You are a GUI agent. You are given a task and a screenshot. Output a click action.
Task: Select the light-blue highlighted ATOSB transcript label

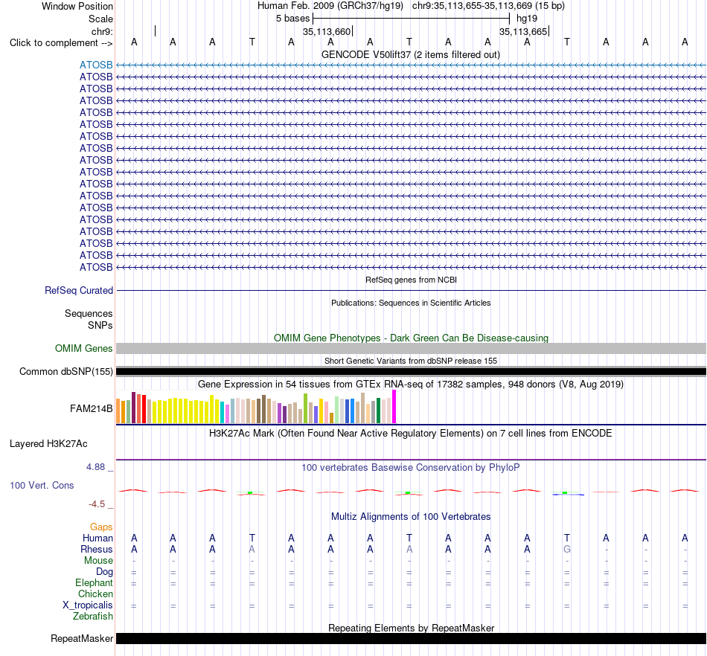[96, 65]
